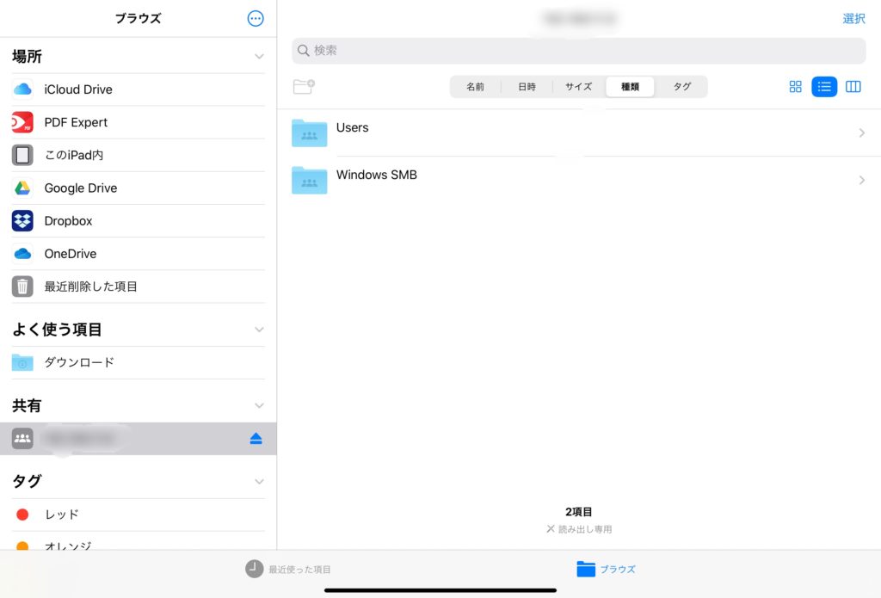Collapse the 共有 section
The height and width of the screenshot is (598, 881).
click(x=259, y=405)
